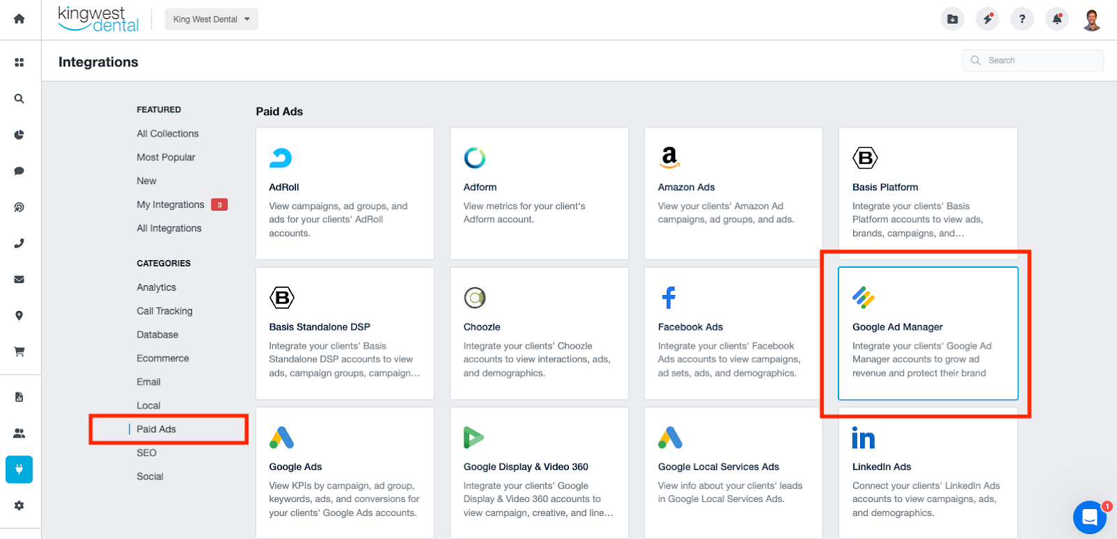Open My Integrations list
1117x539 pixels.
(x=170, y=205)
